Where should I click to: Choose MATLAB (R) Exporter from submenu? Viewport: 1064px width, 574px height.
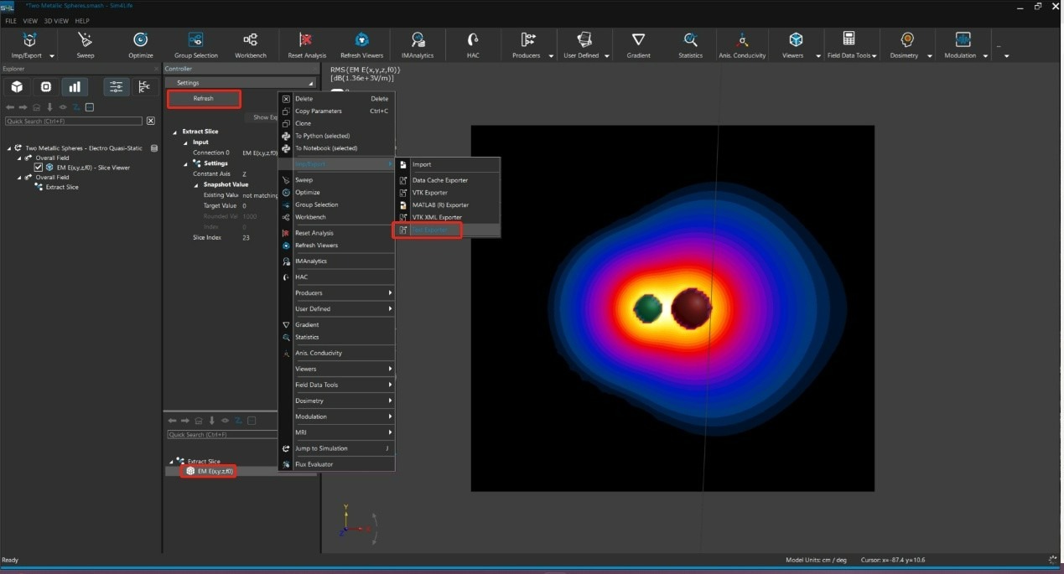pos(439,204)
